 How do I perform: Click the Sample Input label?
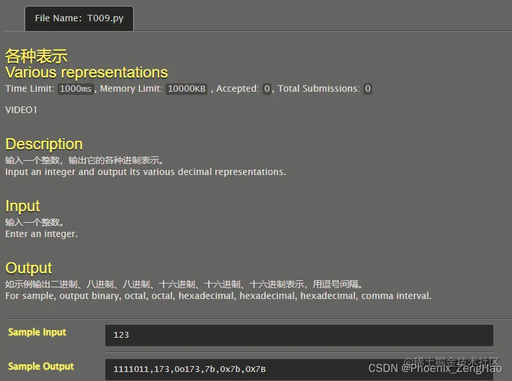(37, 332)
